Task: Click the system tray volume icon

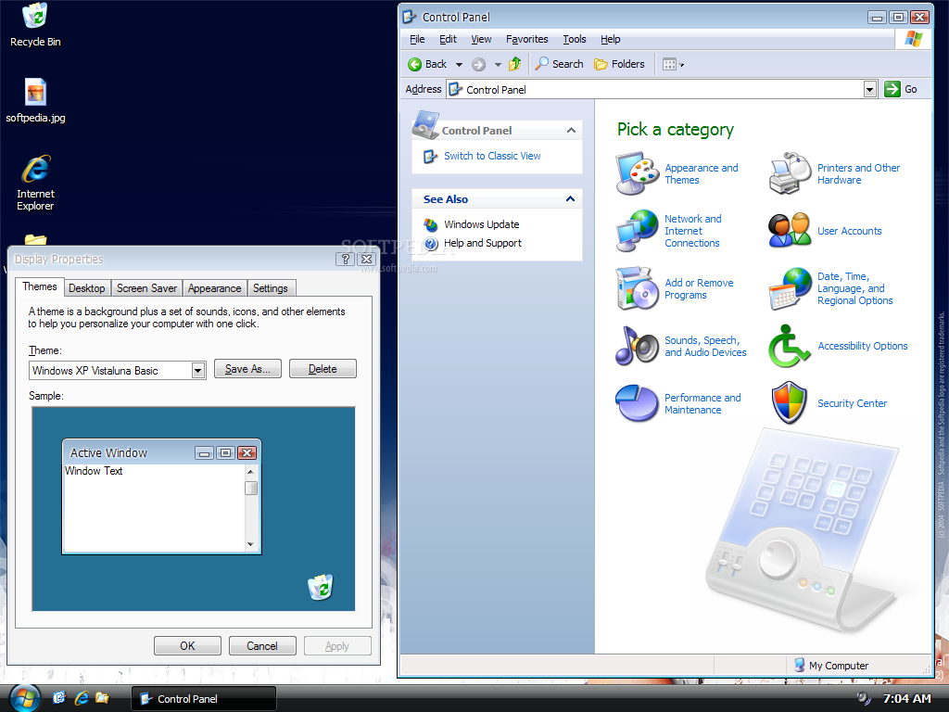Action: (x=864, y=699)
